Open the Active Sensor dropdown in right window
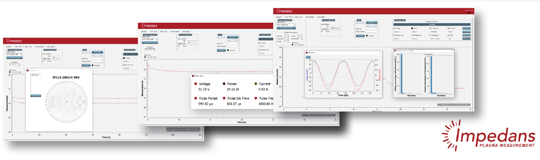The image size is (540, 160). [286, 25]
